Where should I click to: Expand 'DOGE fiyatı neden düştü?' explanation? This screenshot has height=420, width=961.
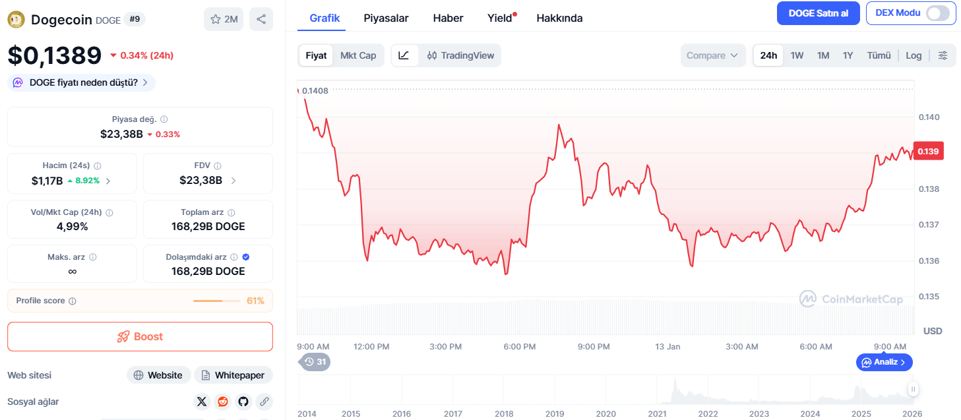[x=82, y=82]
